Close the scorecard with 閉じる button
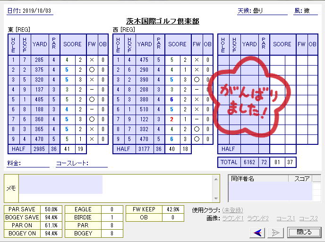This screenshot has width=325, height=242. tap(304, 232)
